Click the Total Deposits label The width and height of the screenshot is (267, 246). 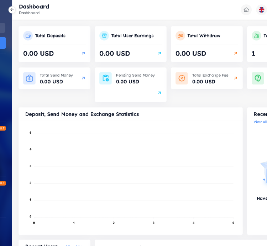(50, 36)
